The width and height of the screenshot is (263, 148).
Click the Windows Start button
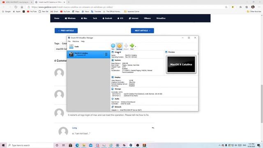coord(3,145)
